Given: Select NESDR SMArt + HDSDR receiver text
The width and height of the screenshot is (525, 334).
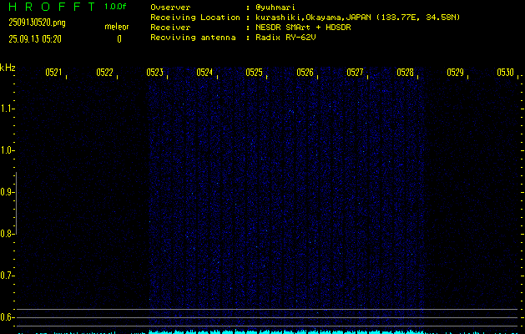Looking at the screenshot, I should [x=303, y=28].
